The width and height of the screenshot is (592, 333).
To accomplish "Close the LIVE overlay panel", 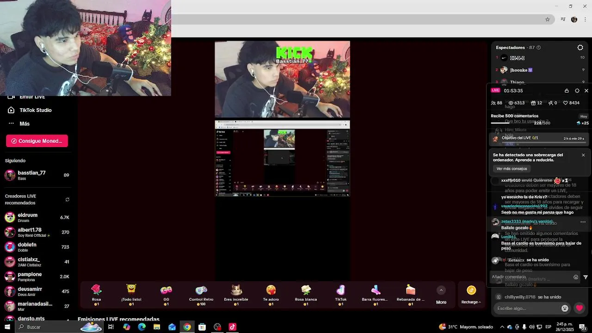I will tap(586, 91).
